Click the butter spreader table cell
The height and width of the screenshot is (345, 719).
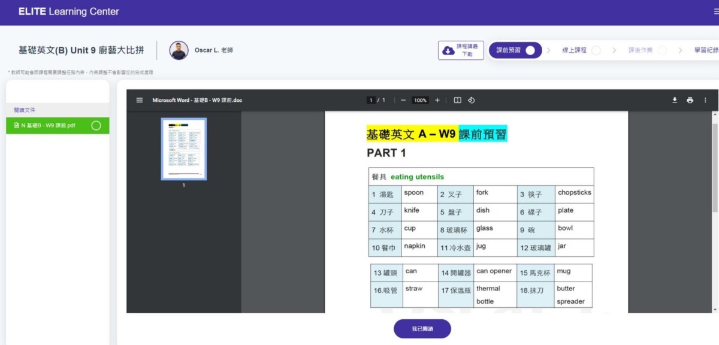click(573, 295)
